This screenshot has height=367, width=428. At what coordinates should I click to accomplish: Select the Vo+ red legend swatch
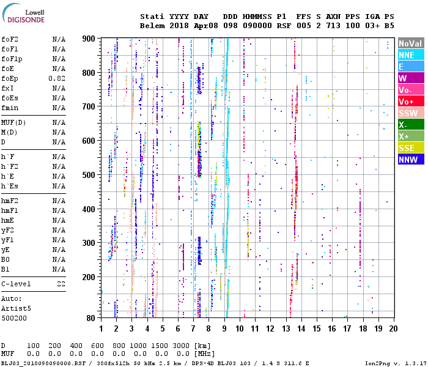411,102
